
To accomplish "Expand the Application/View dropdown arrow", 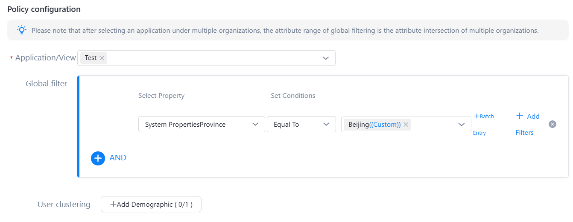I will point(326,58).
